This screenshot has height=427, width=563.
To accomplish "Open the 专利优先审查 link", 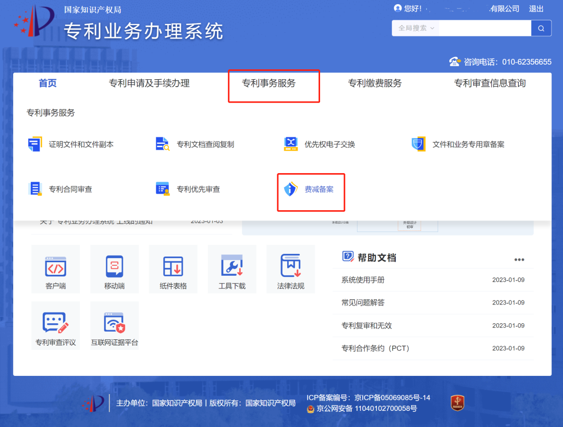I will click(x=198, y=189).
